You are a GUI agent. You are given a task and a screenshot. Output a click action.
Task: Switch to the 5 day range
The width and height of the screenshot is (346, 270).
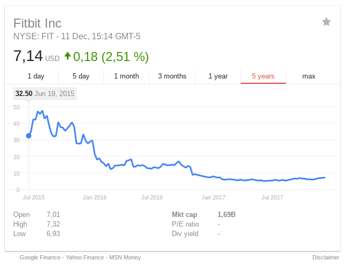pos(81,76)
